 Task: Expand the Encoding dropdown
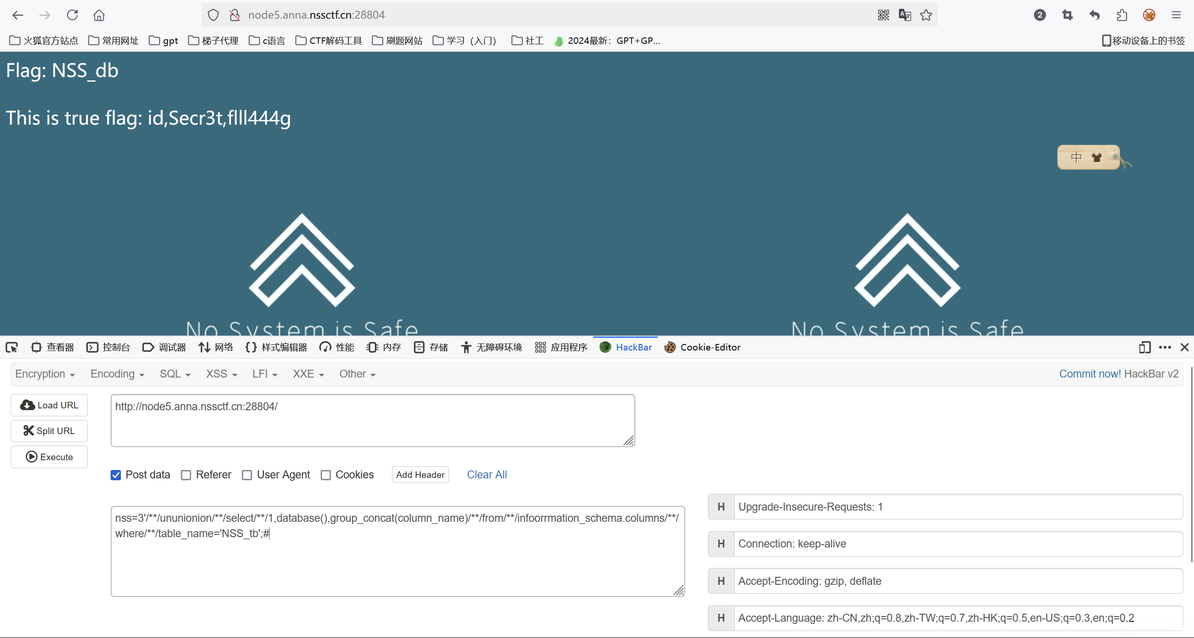pyautogui.click(x=117, y=374)
